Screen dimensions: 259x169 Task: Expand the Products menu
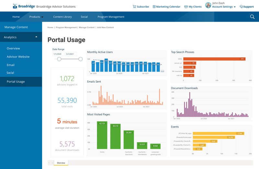click(x=36, y=17)
